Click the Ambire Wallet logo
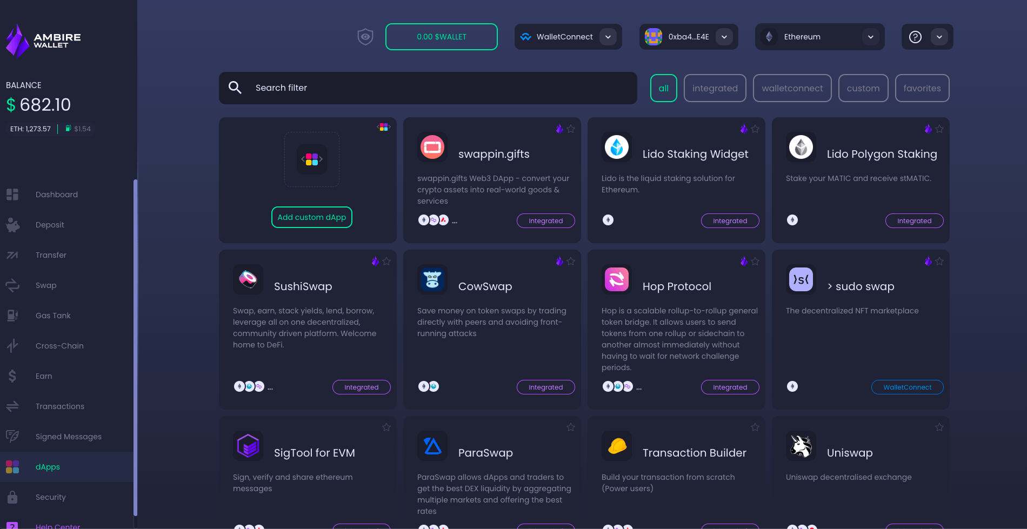The image size is (1027, 529). [43, 41]
